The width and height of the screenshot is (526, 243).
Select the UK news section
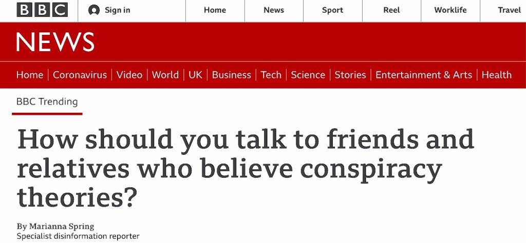[x=195, y=75]
